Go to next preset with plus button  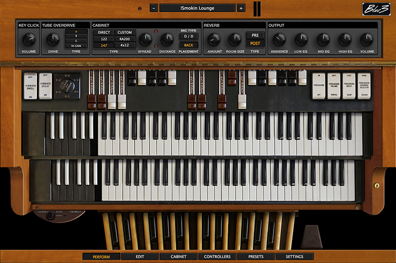pos(241,8)
